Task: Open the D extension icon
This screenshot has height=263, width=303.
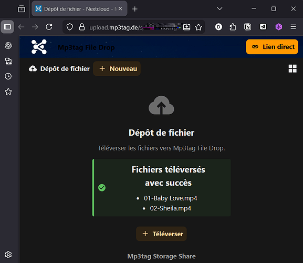Action: pos(218,27)
